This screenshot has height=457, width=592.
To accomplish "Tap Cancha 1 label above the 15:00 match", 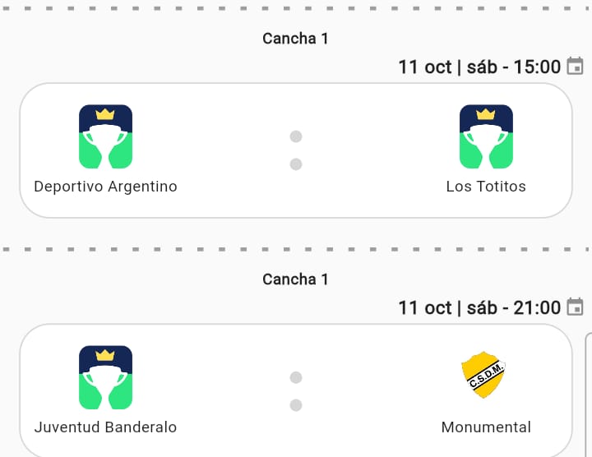I will tap(295, 39).
